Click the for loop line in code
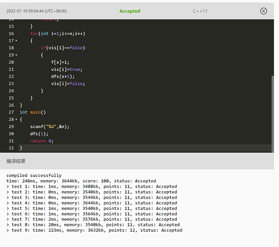The width and height of the screenshot is (279, 247). 58,34
